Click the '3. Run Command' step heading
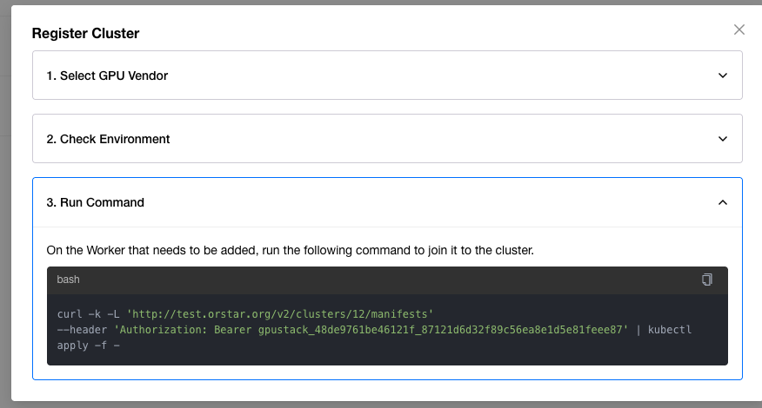Image resolution: width=762 pixels, height=408 pixels. tap(95, 202)
